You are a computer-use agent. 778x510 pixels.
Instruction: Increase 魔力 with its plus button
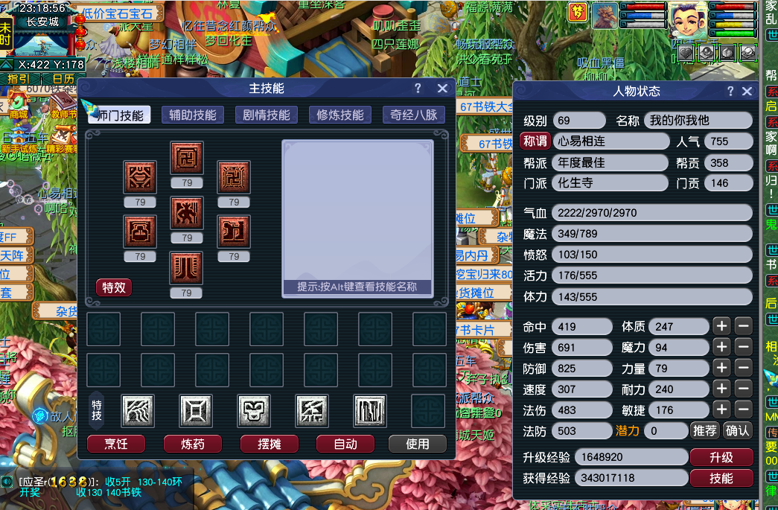click(x=722, y=347)
